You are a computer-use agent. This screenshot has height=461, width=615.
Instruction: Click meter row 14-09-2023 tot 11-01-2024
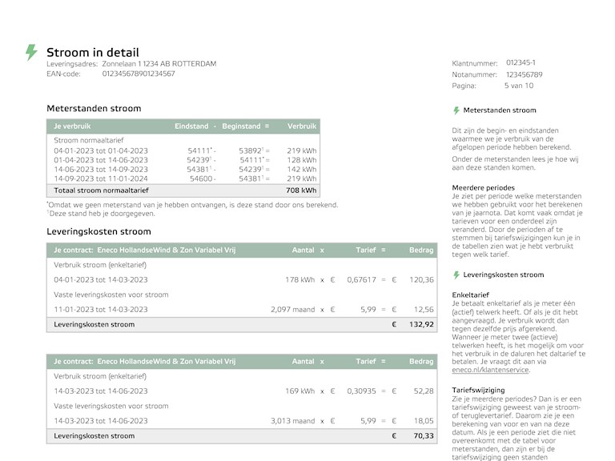point(101,179)
